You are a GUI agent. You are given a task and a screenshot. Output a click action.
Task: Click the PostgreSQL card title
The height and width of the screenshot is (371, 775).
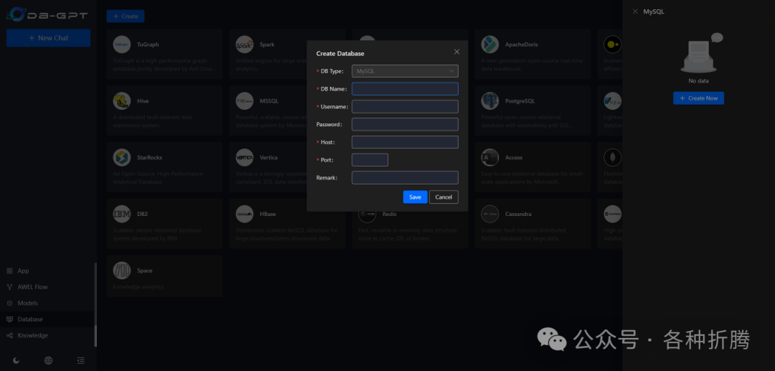click(x=520, y=100)
